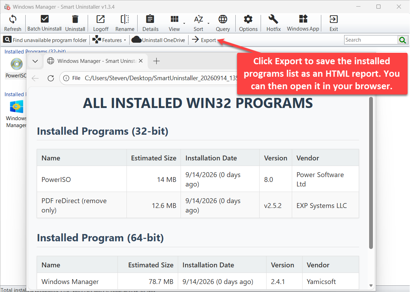Select the Windows Manager program icon
The height and width of the screenshot is (292, 410).
pyautogui.click(x=17, y=107)
